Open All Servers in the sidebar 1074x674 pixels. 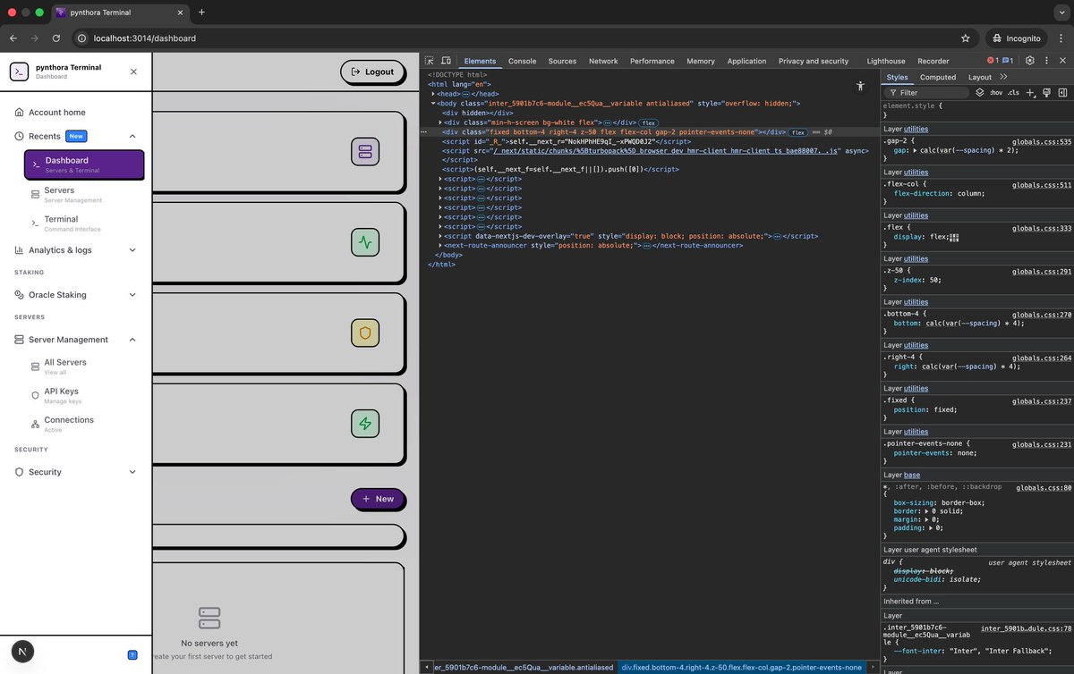[x=65, y=366]
